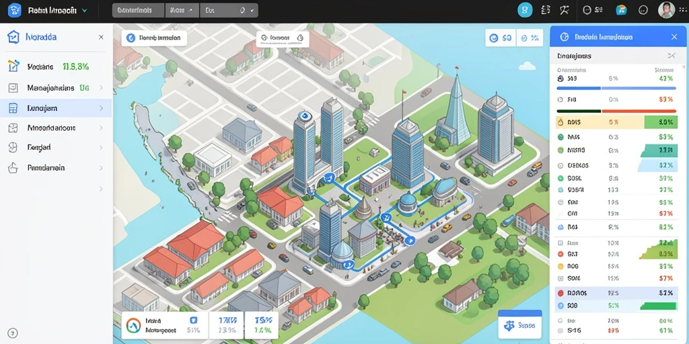Click the house icon beside Noradda heading
This screenshot has width=689, height=344.
coord(13,38)
